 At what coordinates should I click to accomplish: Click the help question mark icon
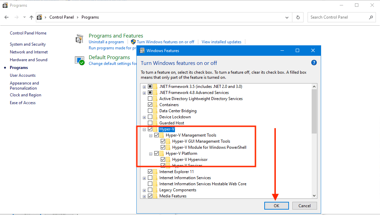(314, 63)
